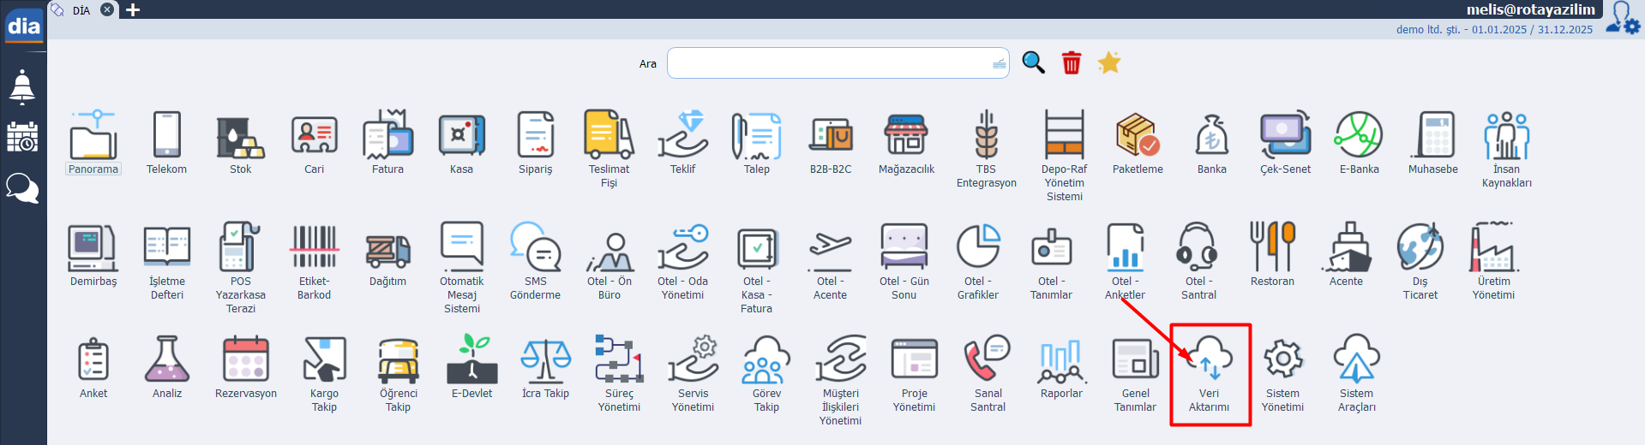Select the Çek-Senet icon

pos(1285,137)
